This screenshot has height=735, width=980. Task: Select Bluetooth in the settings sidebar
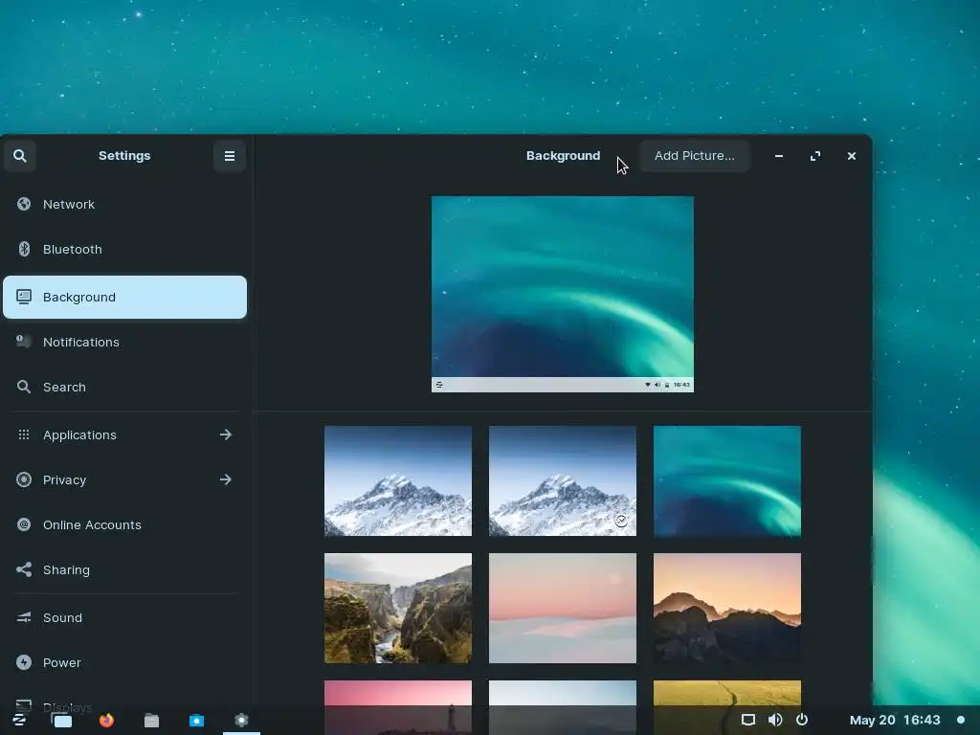[125, 250]
